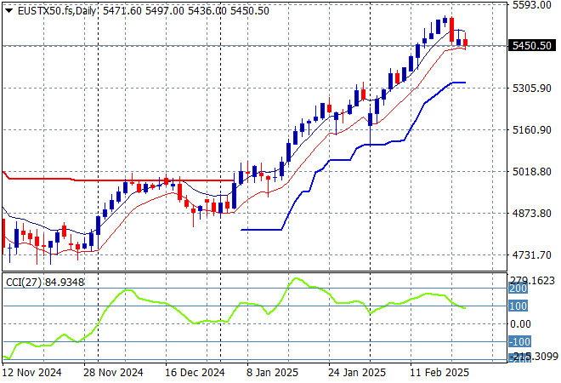Click the 16 Dec 2024 date label
561x383 pixels.
pyautogui.click(x=195, y=373)
